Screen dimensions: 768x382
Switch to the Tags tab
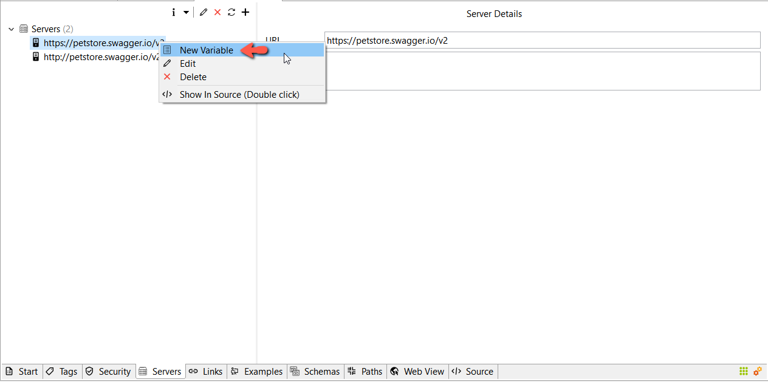point(63,372)
